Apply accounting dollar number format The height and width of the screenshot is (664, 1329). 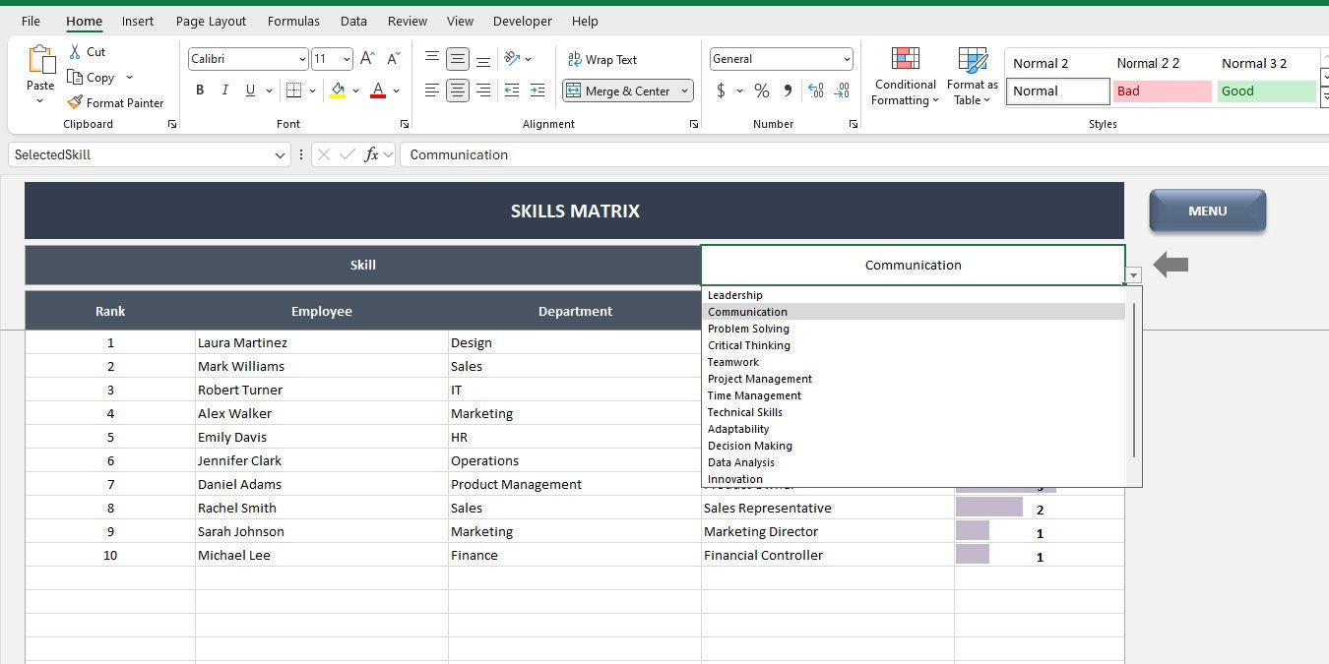[x=721, y=91]
